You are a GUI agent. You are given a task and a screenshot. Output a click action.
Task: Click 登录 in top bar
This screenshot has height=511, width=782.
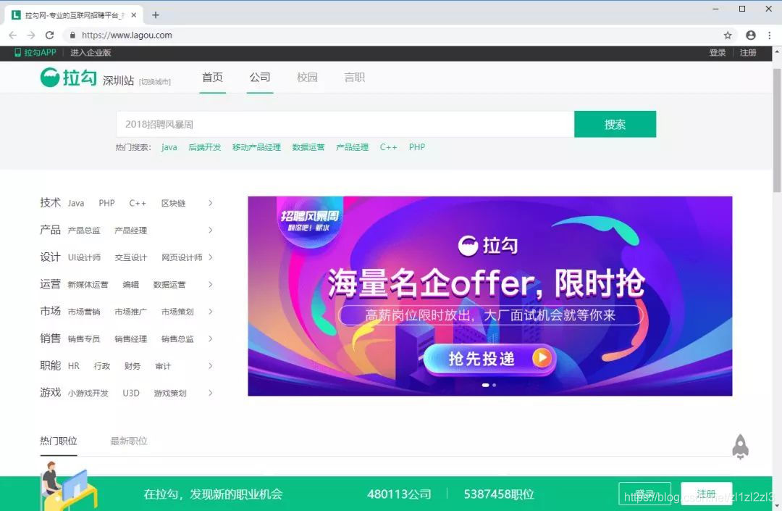(x=718, y=52)
